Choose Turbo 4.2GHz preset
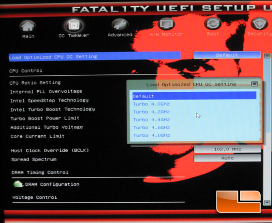Image resolution: width=272 pixels, height=223 pixels. [151, 112]
